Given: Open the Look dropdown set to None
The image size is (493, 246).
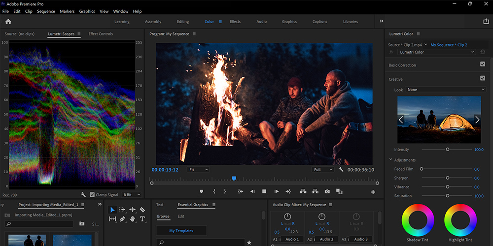Looking at the screenshot, I should pyautogui.click(x=446, y=90).
